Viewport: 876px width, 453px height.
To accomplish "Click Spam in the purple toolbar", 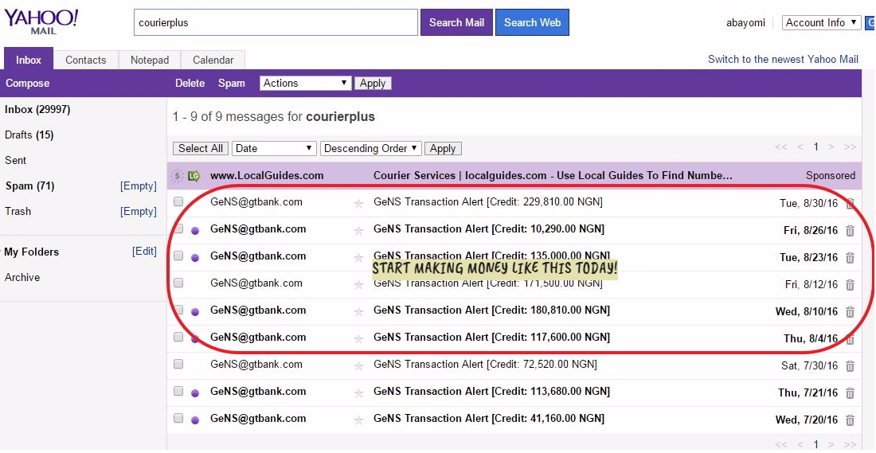I will click(231, 84).
